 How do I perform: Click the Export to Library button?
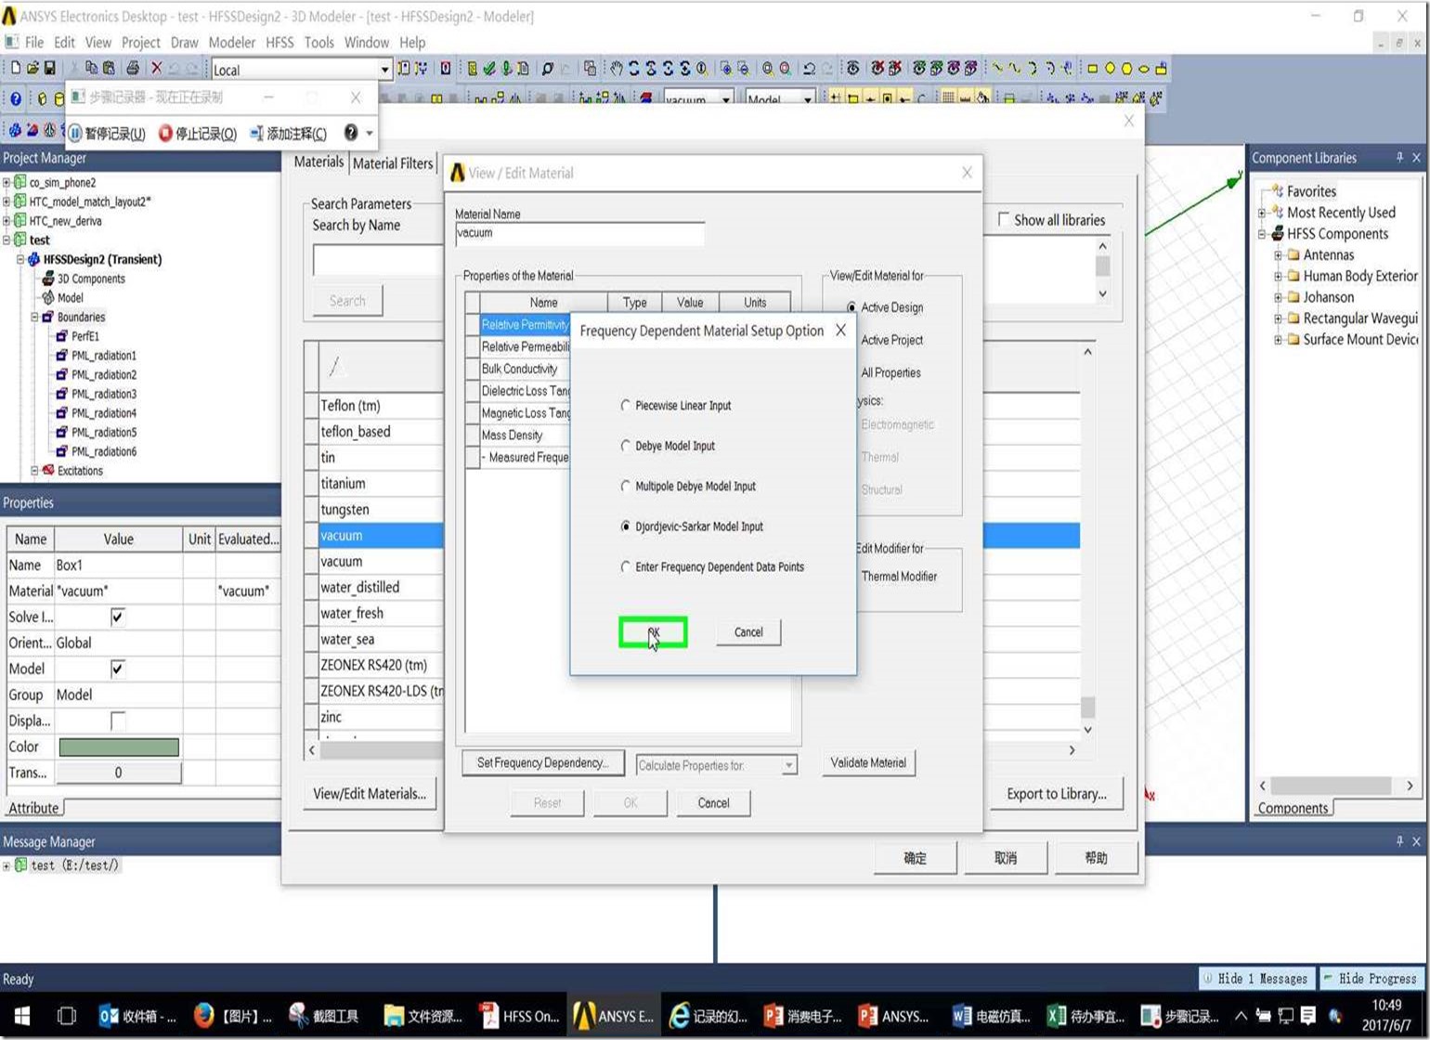pos(1057,794)
